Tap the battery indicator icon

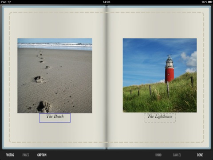tap(210, 2)
